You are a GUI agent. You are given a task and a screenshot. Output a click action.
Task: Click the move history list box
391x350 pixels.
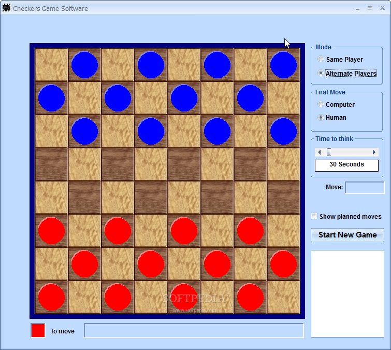(x=347, y=293)
